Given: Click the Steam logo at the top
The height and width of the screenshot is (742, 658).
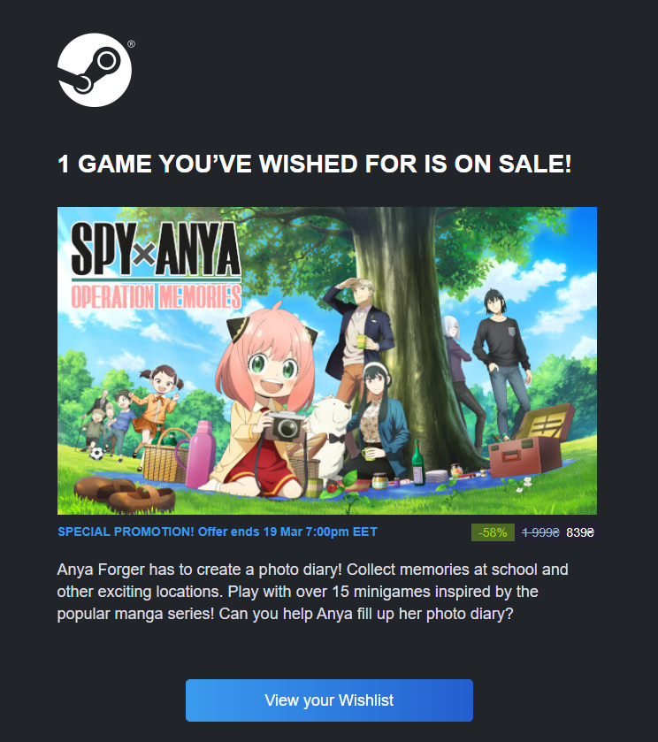Looking at the screenshot, I should (95, 70).
